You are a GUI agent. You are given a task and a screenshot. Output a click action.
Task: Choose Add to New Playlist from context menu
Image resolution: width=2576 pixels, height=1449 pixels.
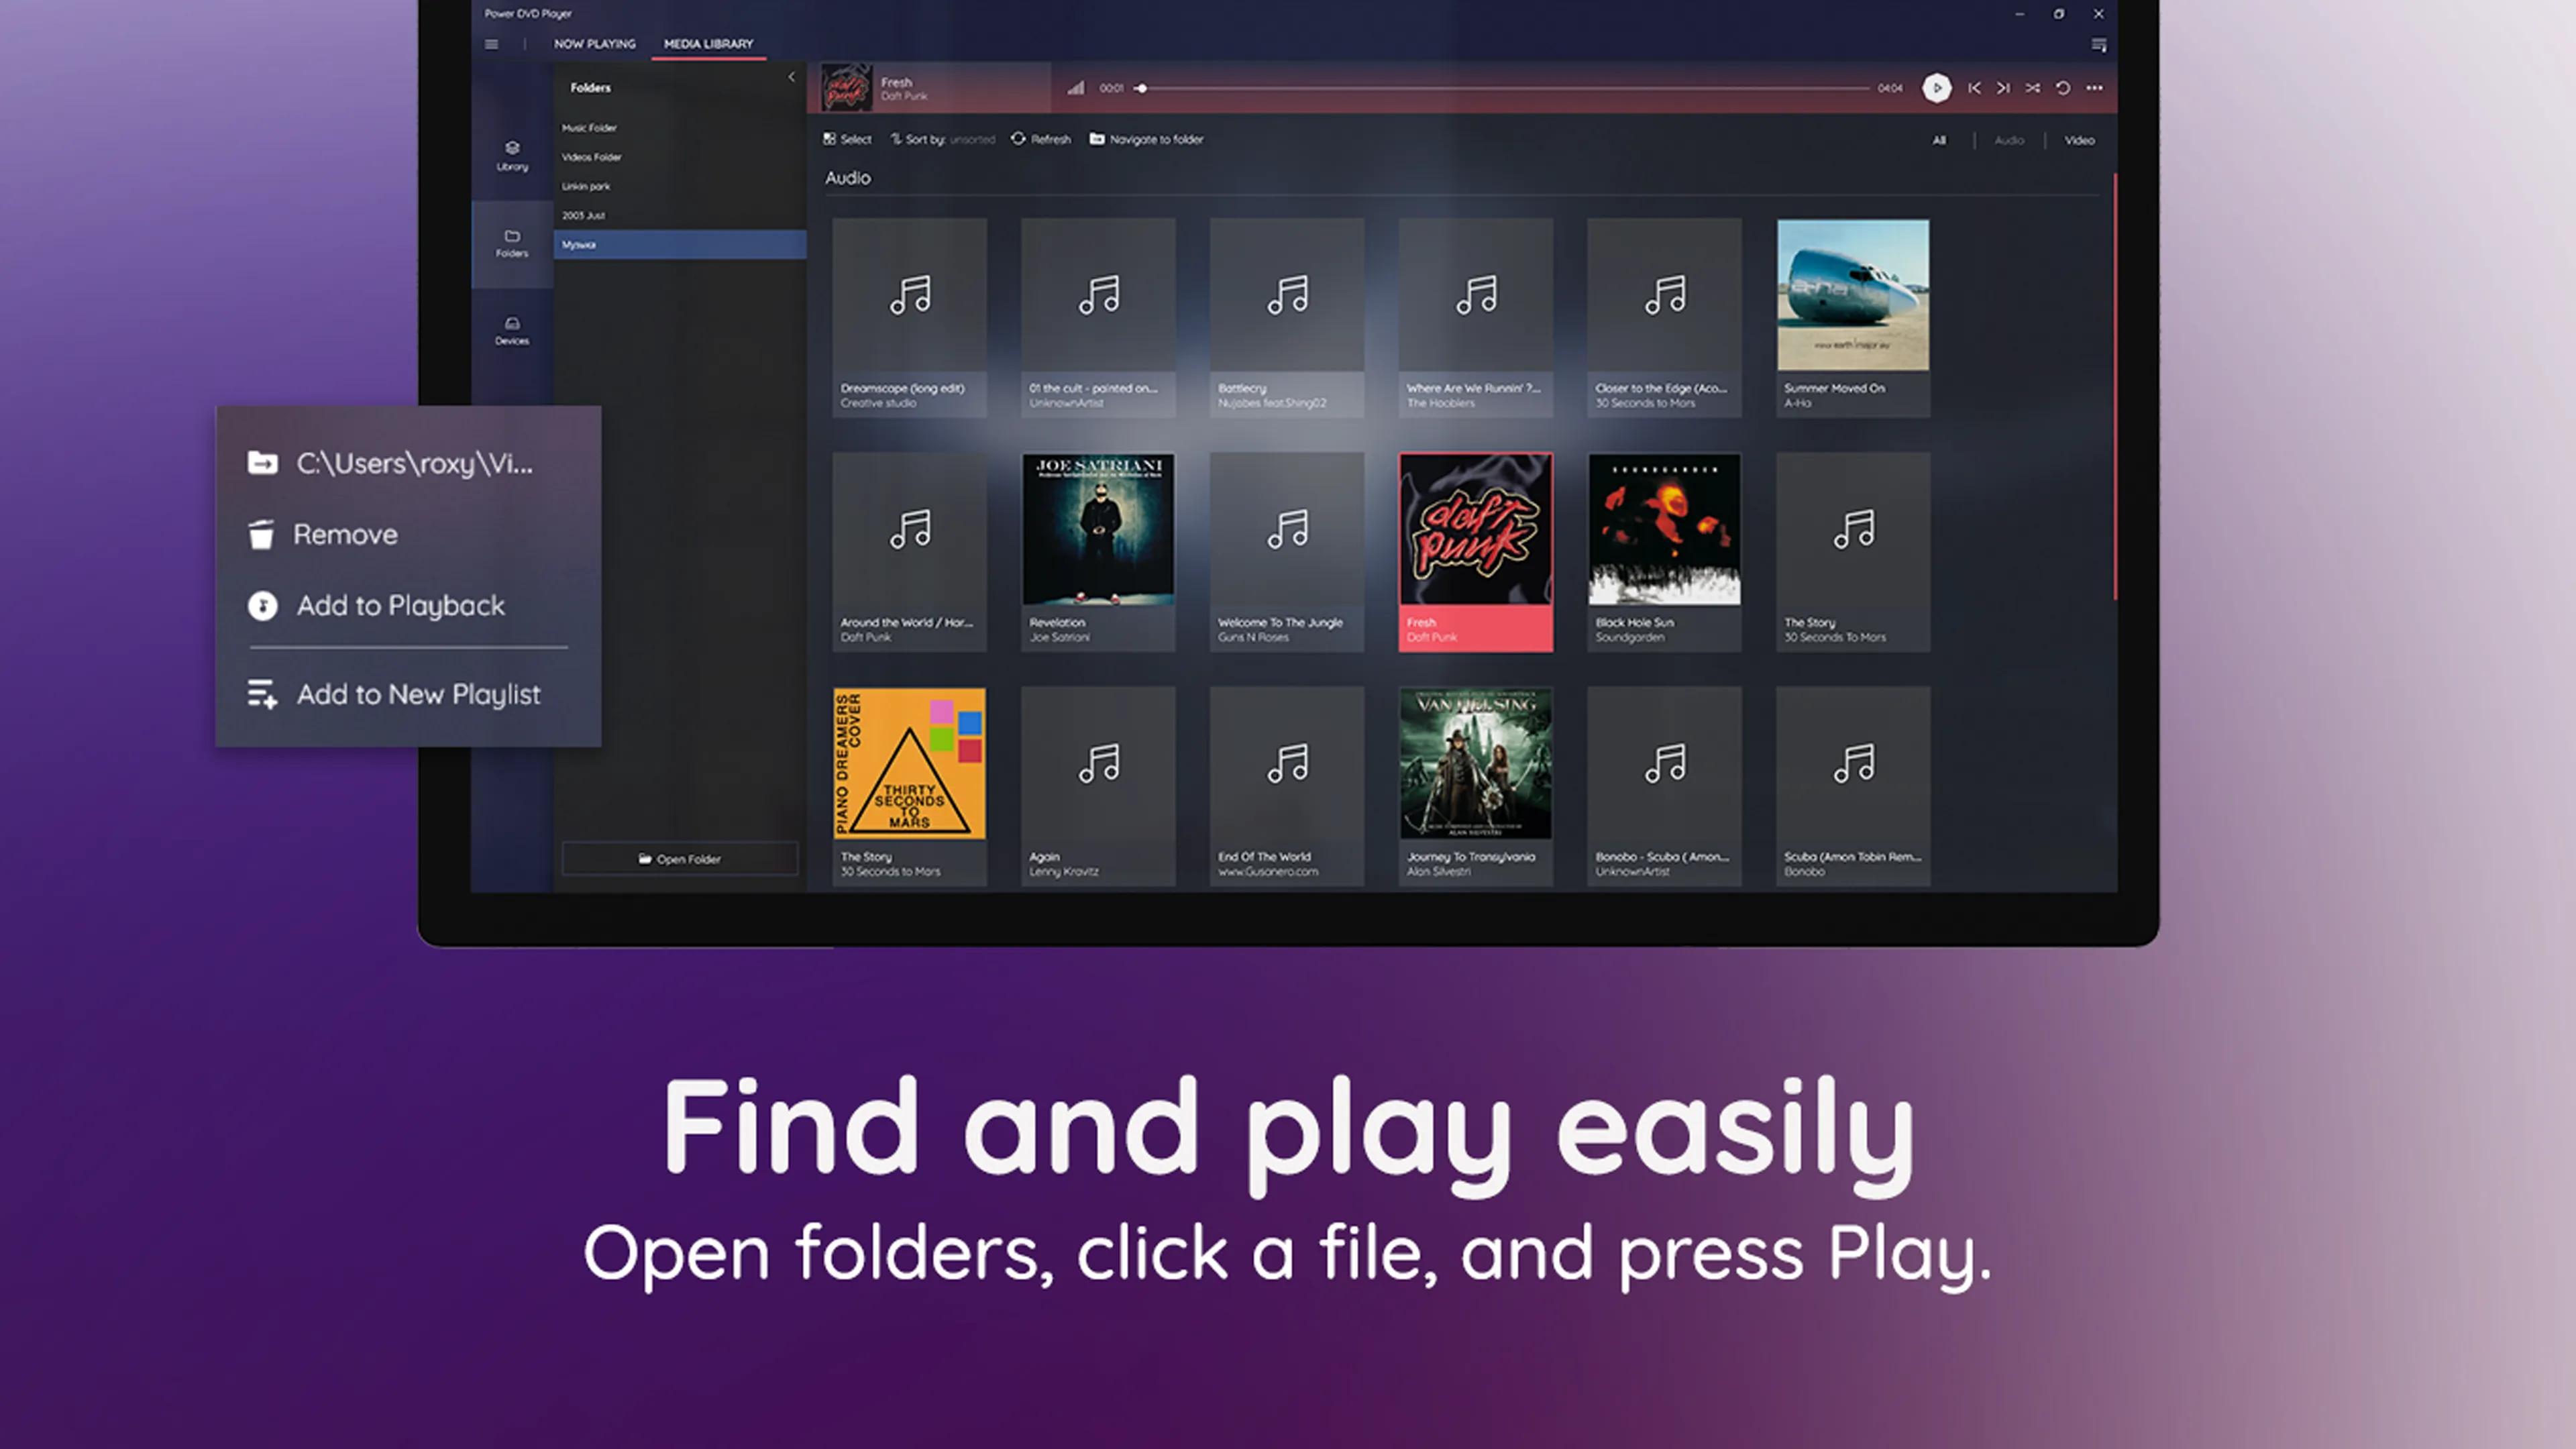[418, 694]
